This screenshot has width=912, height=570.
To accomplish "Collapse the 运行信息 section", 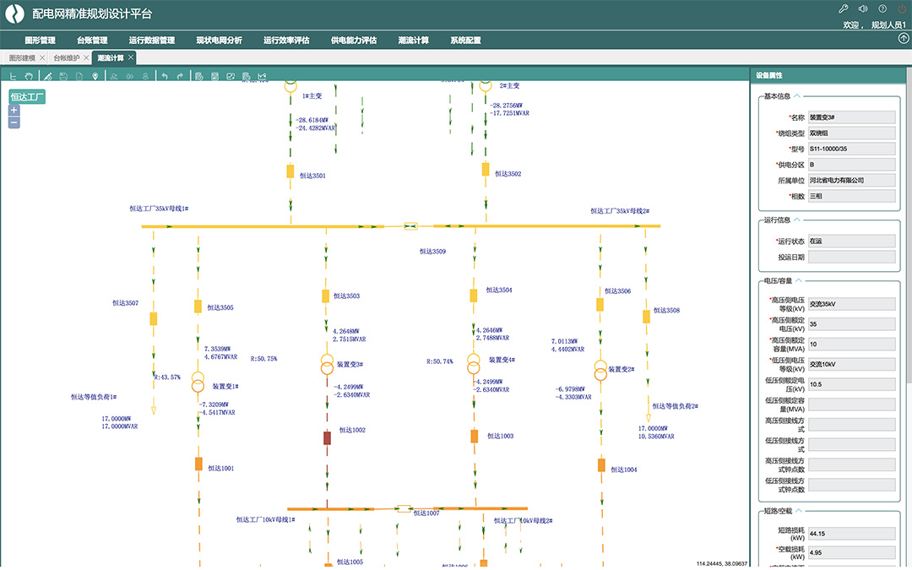I will click(x=797, y=220).
